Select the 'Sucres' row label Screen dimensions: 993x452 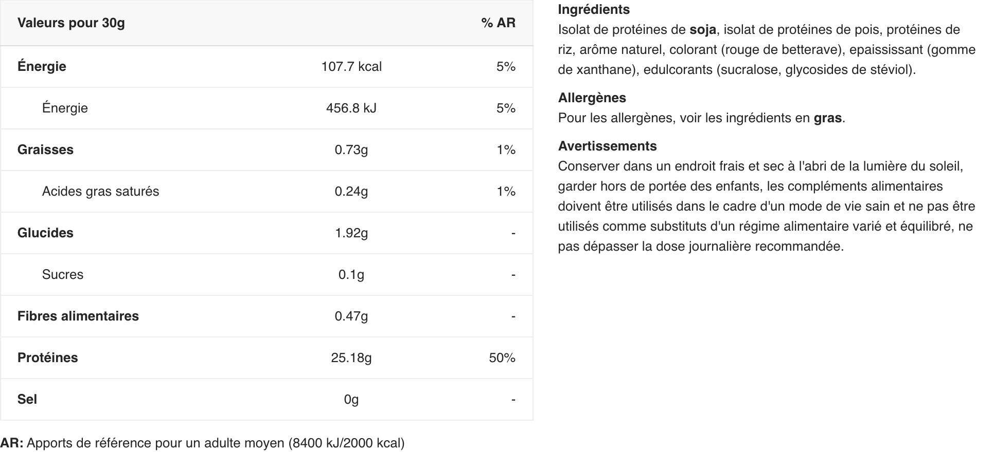click(x=62, y=274)
